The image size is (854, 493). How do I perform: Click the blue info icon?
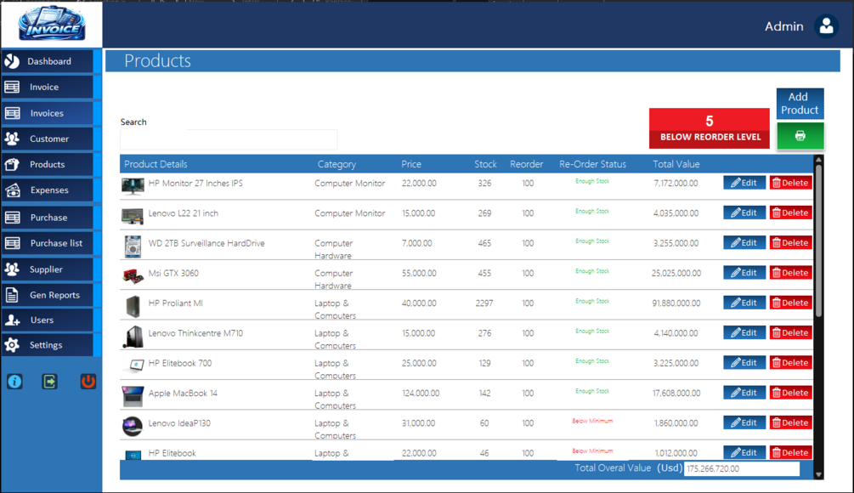click(14, 382)
